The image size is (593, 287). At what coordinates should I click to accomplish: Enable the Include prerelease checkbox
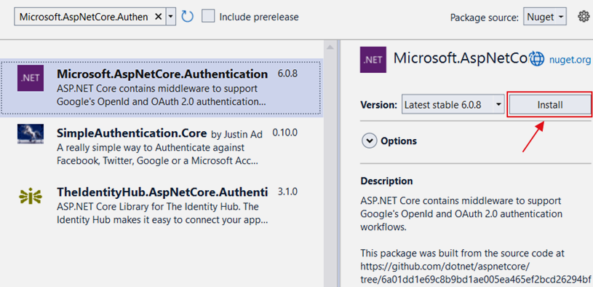click(x=208, y=17)
